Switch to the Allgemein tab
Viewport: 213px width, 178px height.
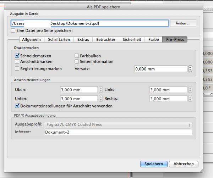32,39
